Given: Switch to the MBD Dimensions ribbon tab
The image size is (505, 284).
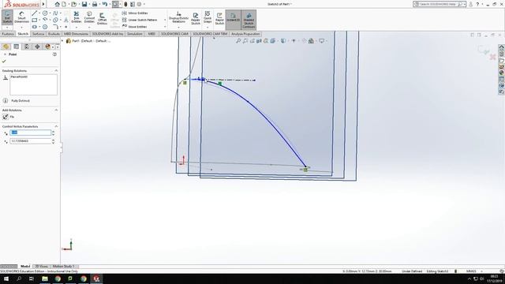Looking at the screenshot, I should [x=76, y=34].
